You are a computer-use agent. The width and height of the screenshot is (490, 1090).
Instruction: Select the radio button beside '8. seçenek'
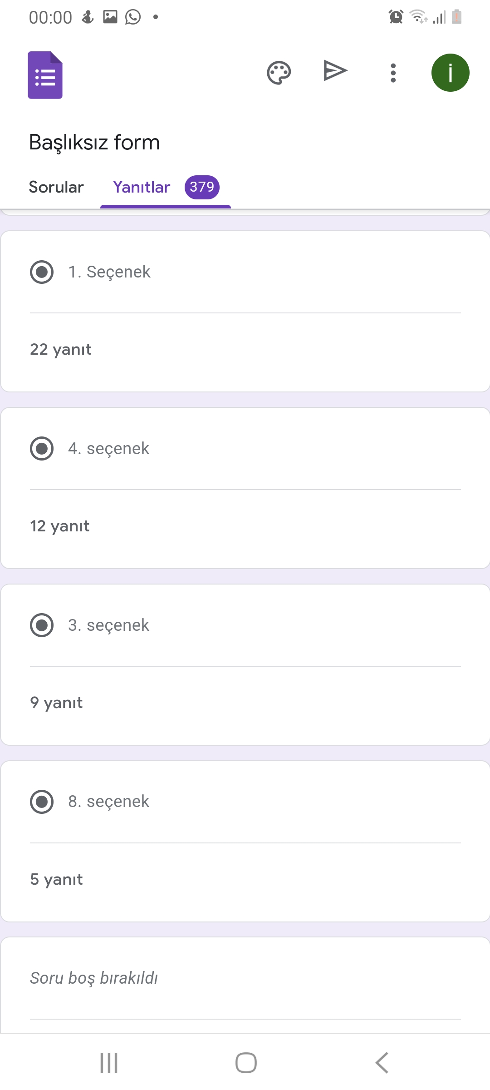click(42, 802)
